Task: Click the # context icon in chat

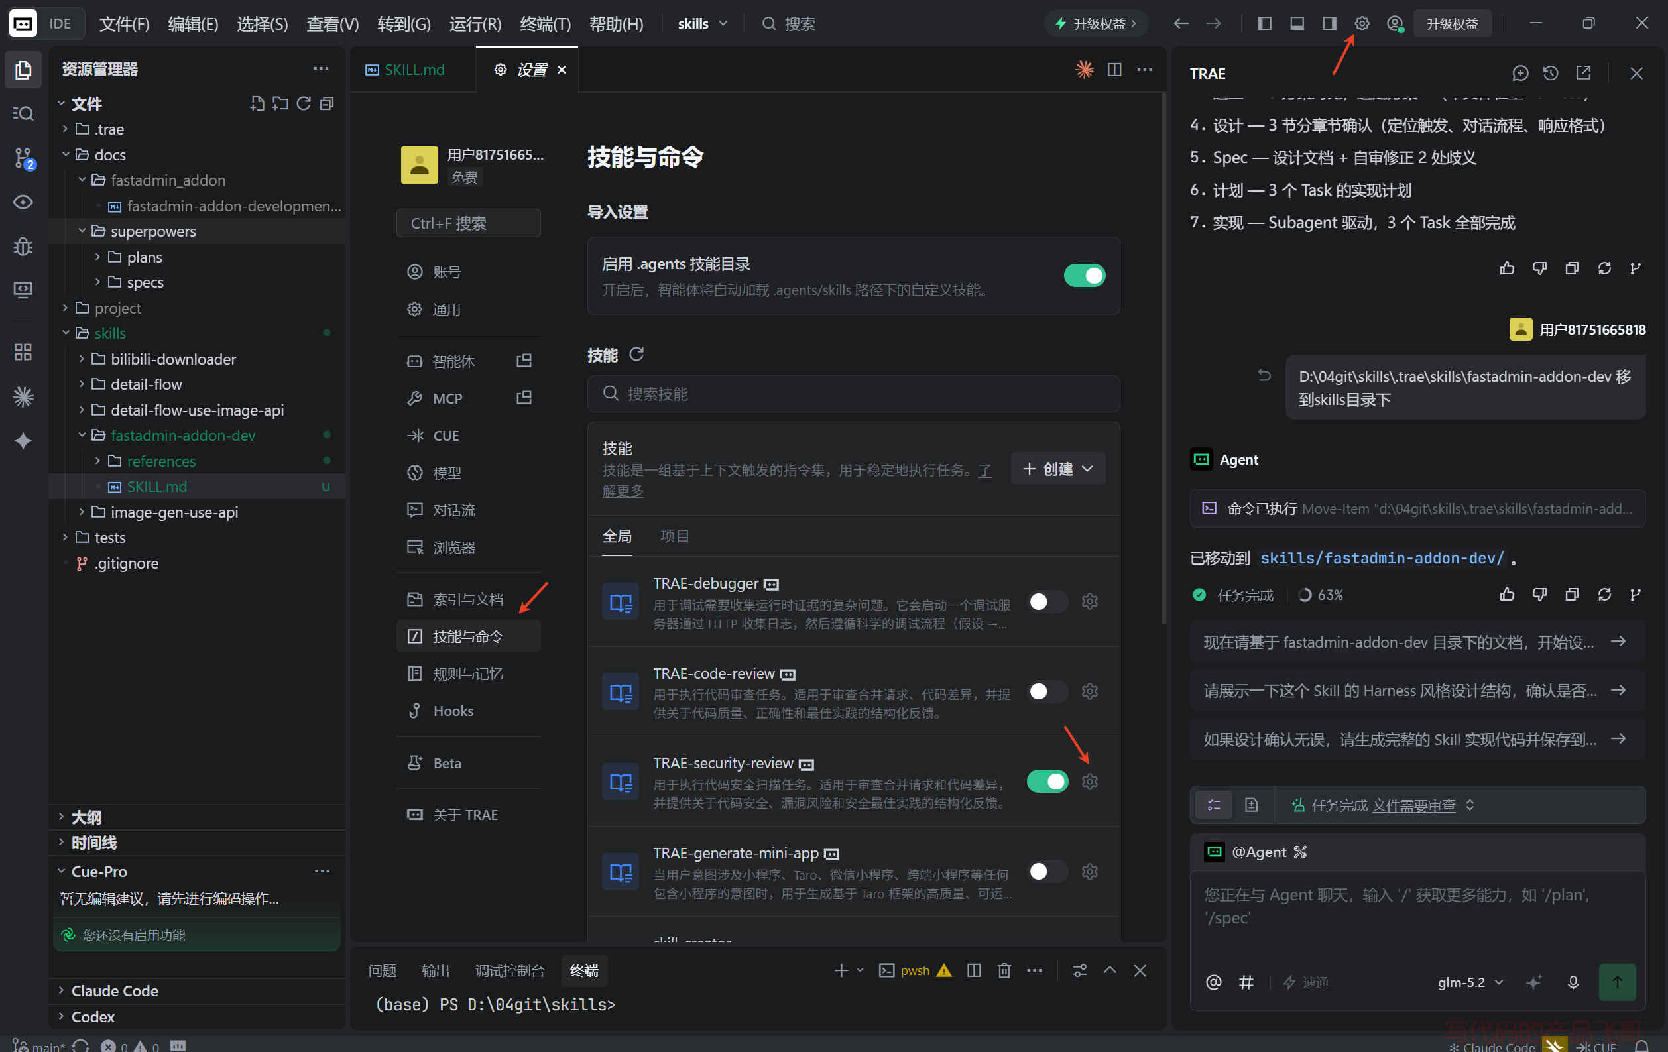Action: pos(1246,982)
